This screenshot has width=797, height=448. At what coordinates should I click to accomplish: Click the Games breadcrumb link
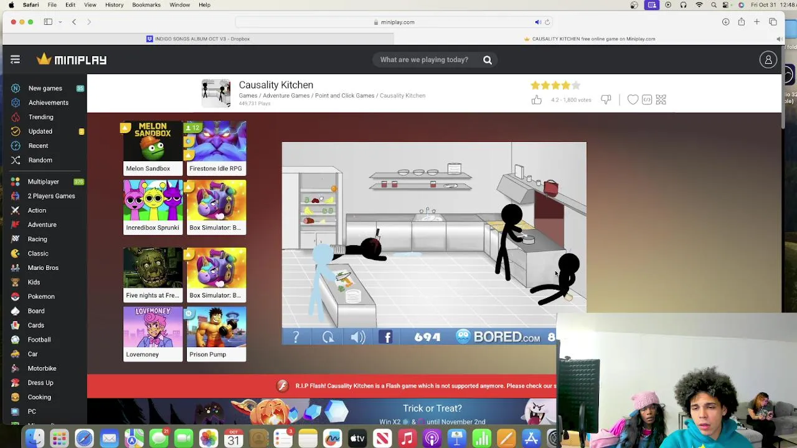click(248, 96)
